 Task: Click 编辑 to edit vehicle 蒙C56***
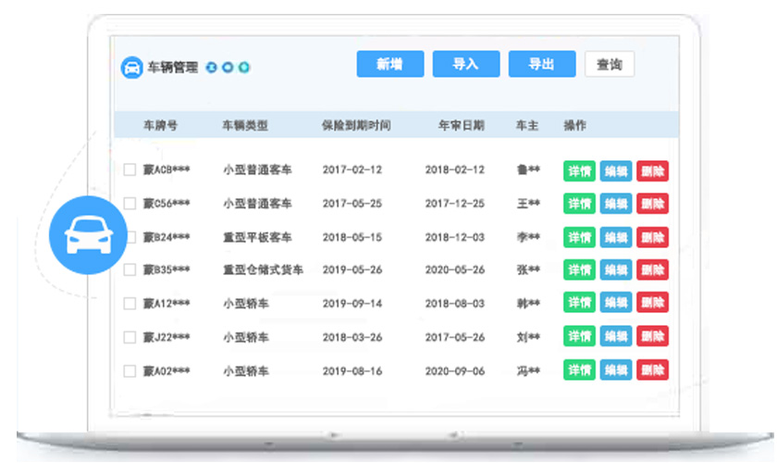tap(616, 204)
